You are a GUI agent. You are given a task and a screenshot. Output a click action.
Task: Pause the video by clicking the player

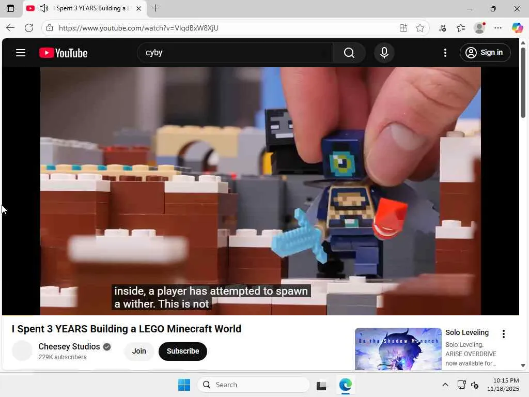pos(260,191)
